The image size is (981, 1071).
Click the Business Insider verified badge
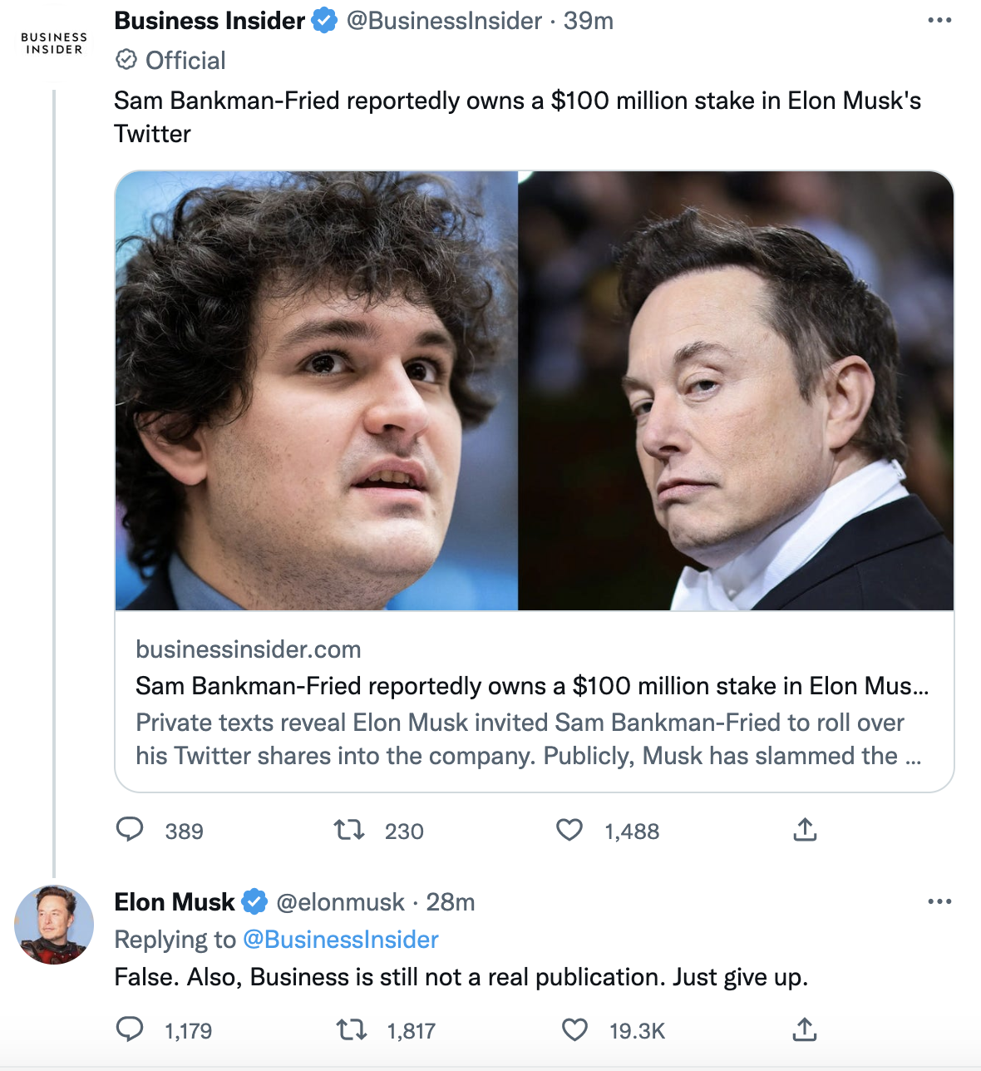tap(324, 21)
